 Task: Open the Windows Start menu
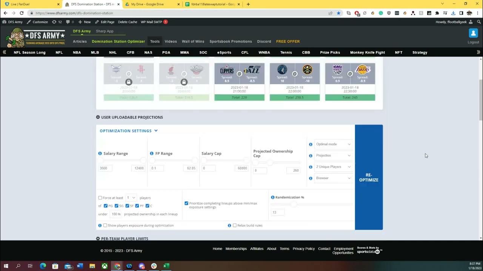coord(6,266)
